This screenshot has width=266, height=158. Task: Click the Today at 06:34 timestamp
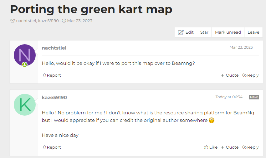tap(229, 97)
